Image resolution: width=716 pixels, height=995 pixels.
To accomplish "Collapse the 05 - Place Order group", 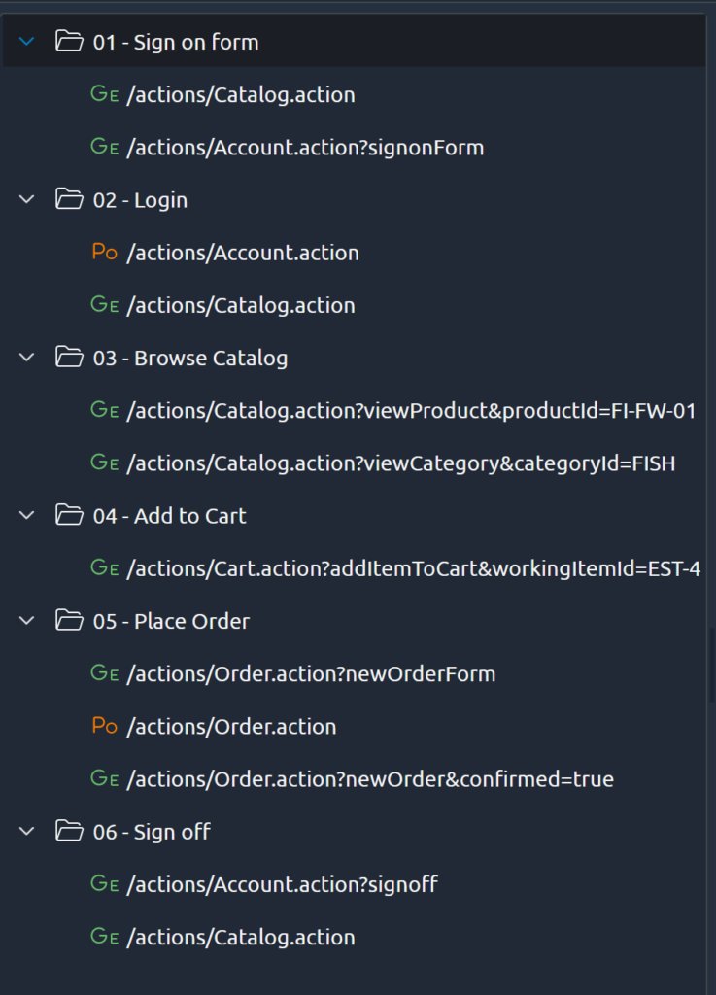I will tap(27, 621).
